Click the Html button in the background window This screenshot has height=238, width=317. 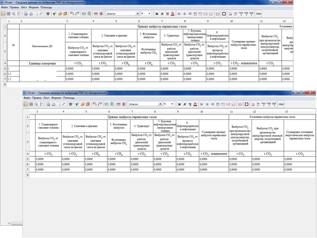click(259, 14)
